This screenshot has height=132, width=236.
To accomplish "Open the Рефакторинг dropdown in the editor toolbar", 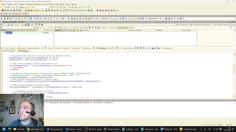I will coord(76,48).
